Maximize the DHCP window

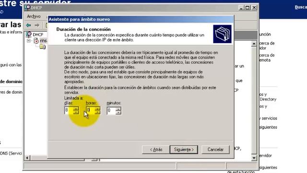click(x=248, y=8)
